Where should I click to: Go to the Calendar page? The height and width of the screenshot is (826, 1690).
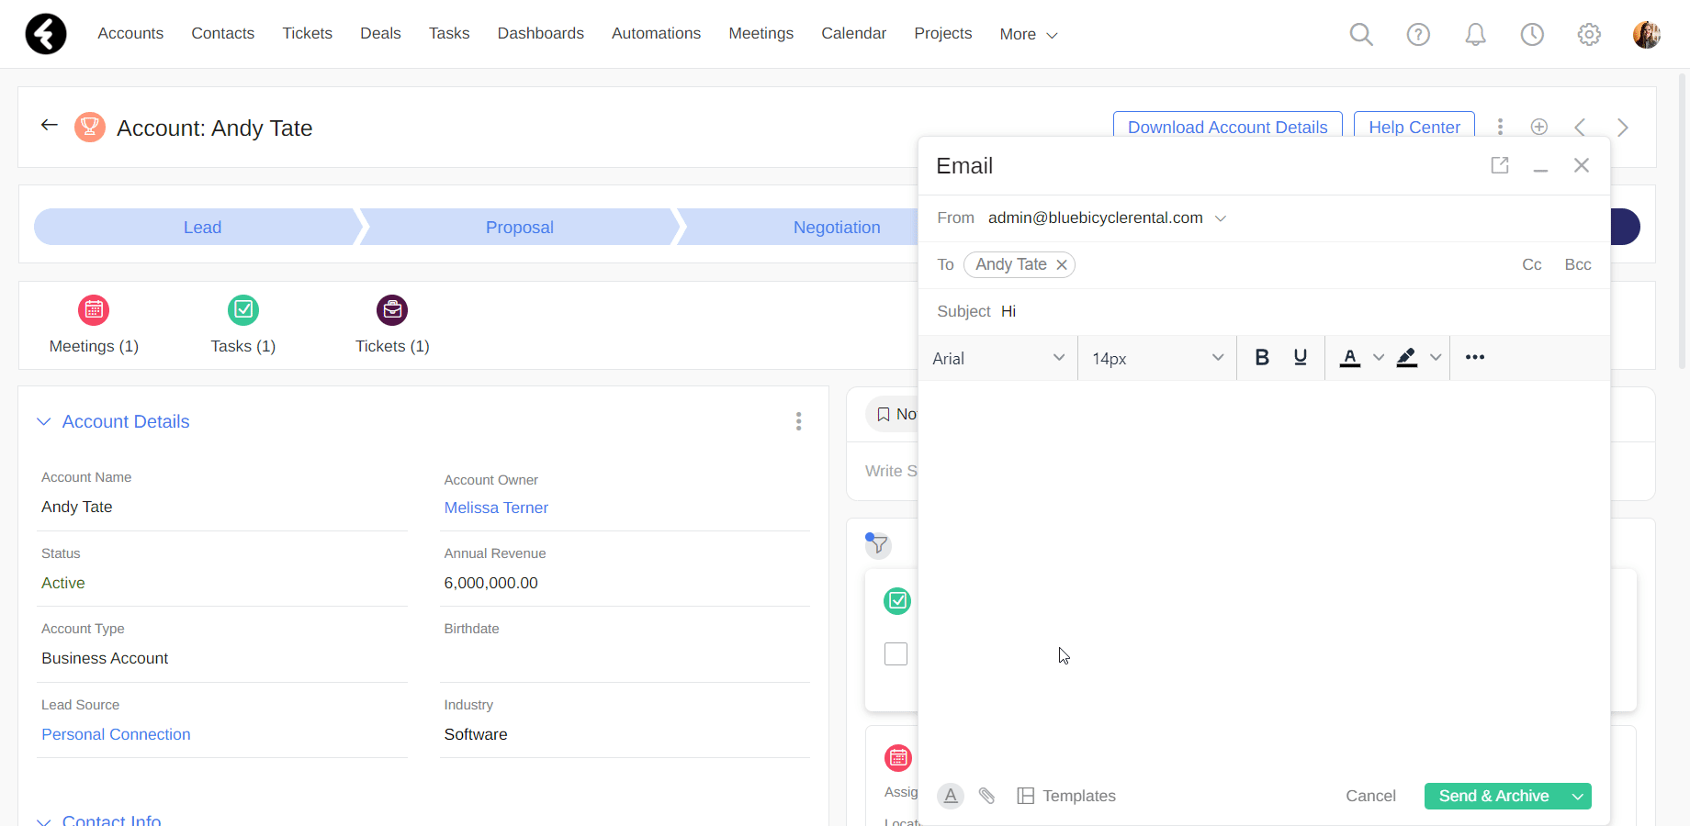(853, 33)
